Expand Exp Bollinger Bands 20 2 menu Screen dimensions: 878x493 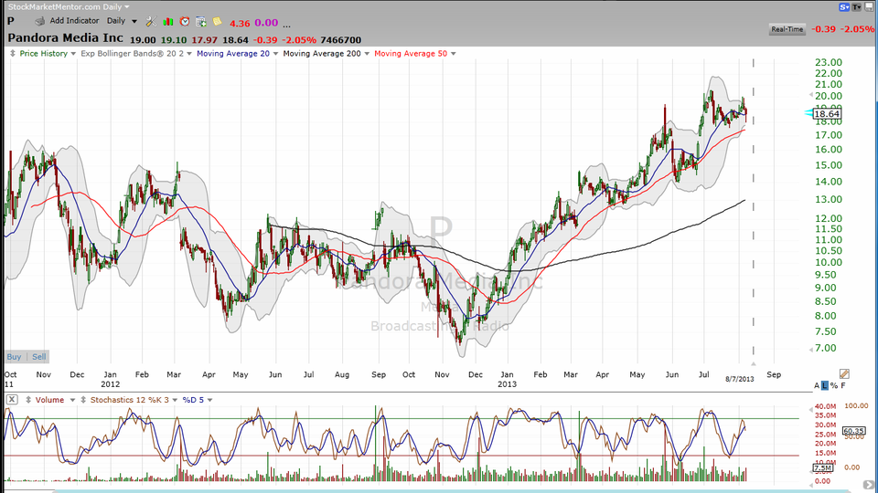click(189, 54)
